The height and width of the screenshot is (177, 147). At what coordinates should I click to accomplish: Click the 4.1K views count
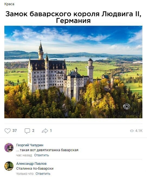[x=139, y=131]
